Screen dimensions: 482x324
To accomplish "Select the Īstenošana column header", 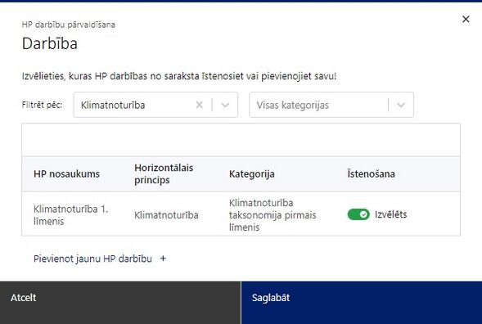I will click(371, 173).
